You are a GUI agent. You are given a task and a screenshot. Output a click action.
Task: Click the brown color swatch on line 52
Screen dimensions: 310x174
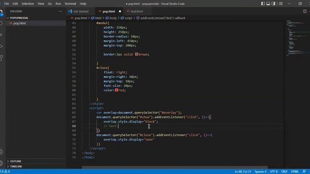point(137,54)
